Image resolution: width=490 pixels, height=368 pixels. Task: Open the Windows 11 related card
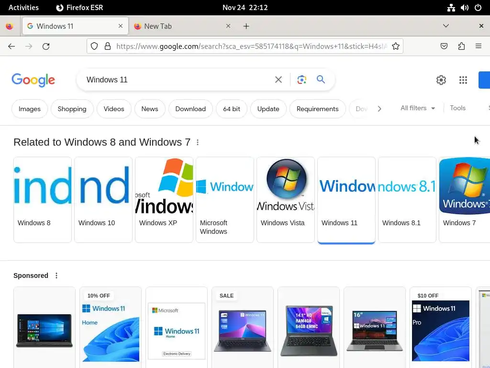pyautogui.click(x=346, y=200)
